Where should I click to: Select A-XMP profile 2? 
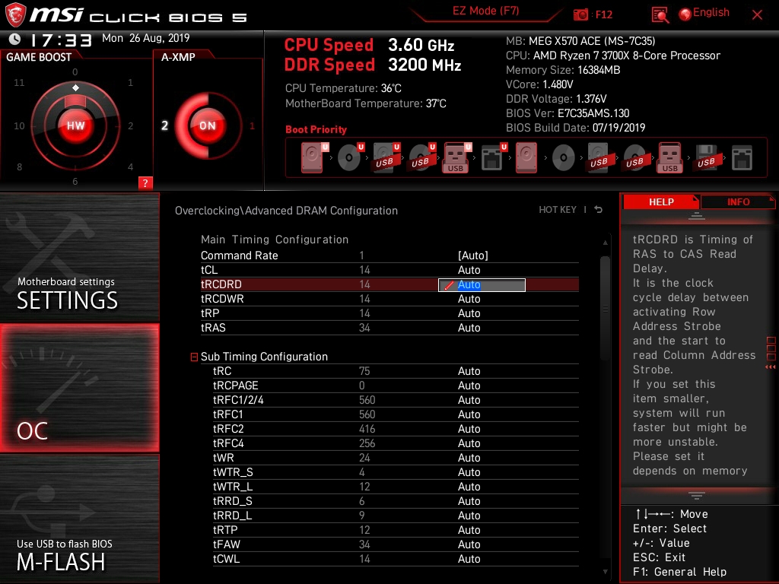164,125
